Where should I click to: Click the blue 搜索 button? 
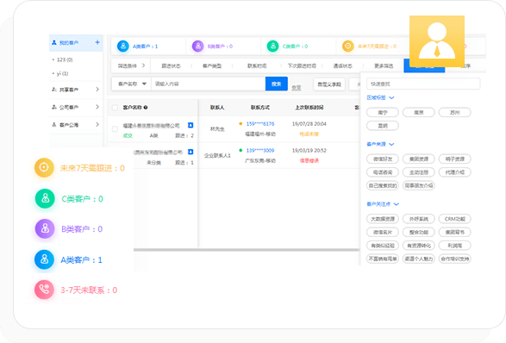[x=276, y=84]
